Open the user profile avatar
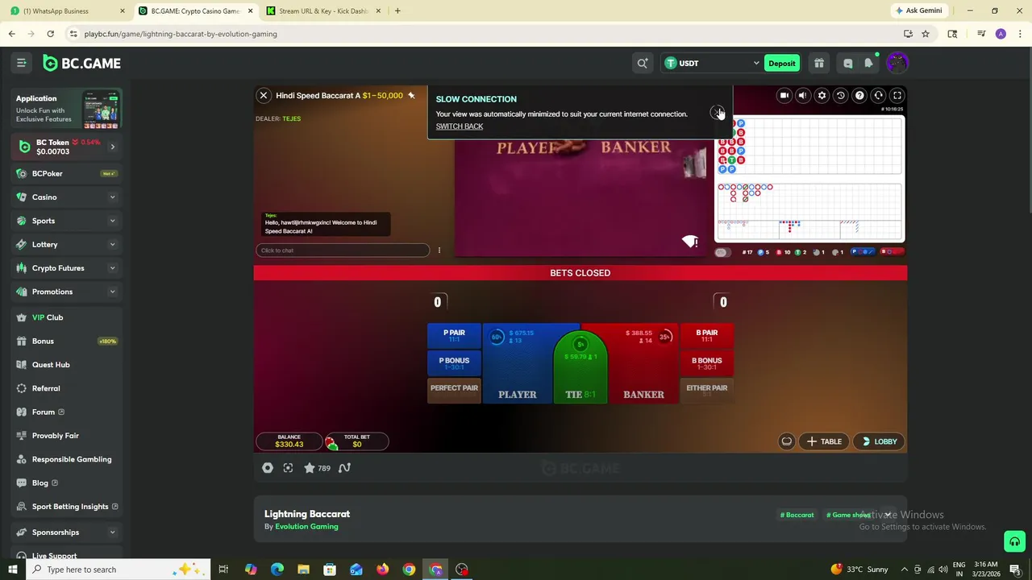The width and height of the screenshot is (1032, 580). [897, 63]
